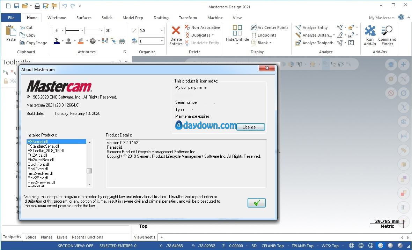Switch to the Model Prep ribbon tab
This screenshot has width=412, height=250.
[x=133, y=17]
